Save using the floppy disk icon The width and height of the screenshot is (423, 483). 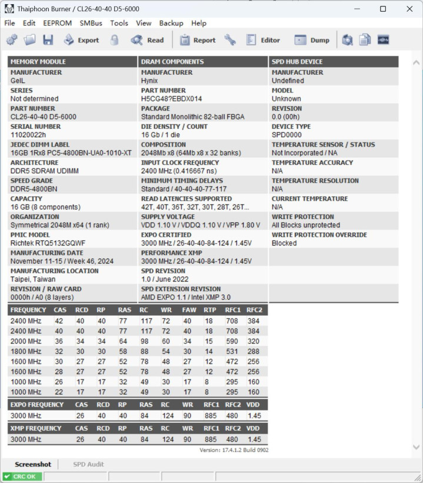coord(48,40)
